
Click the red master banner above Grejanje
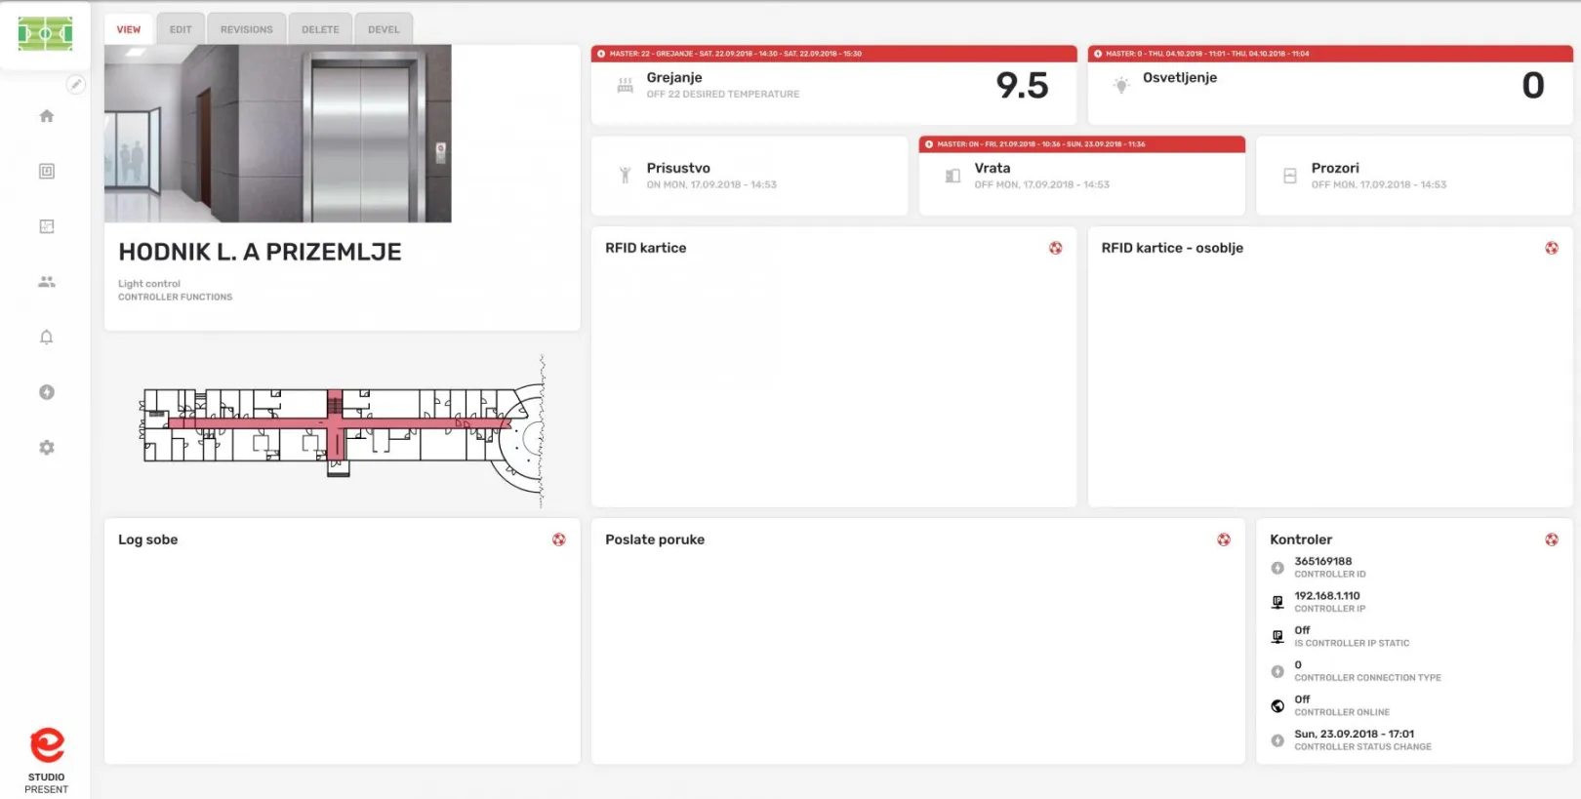(834, 54)
